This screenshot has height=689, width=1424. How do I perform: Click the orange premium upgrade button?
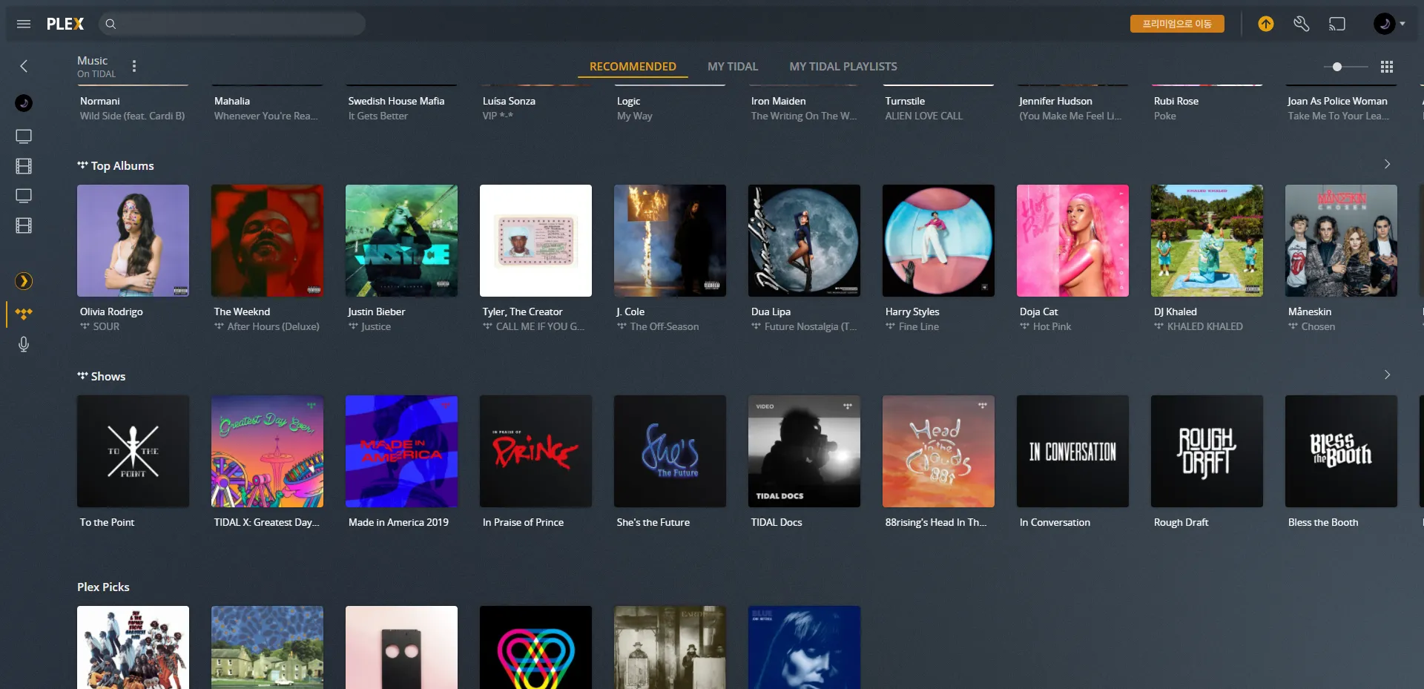pos(1176,24)
